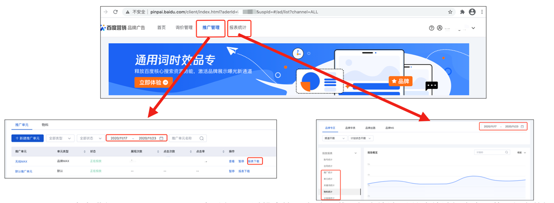Select 关键词统计 in report sidebar
The width and height of the screenshot is (554, 203).
point(329,185)
